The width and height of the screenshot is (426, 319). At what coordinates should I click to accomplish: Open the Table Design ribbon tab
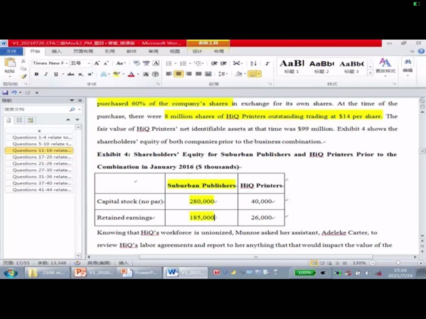point(197,51)
